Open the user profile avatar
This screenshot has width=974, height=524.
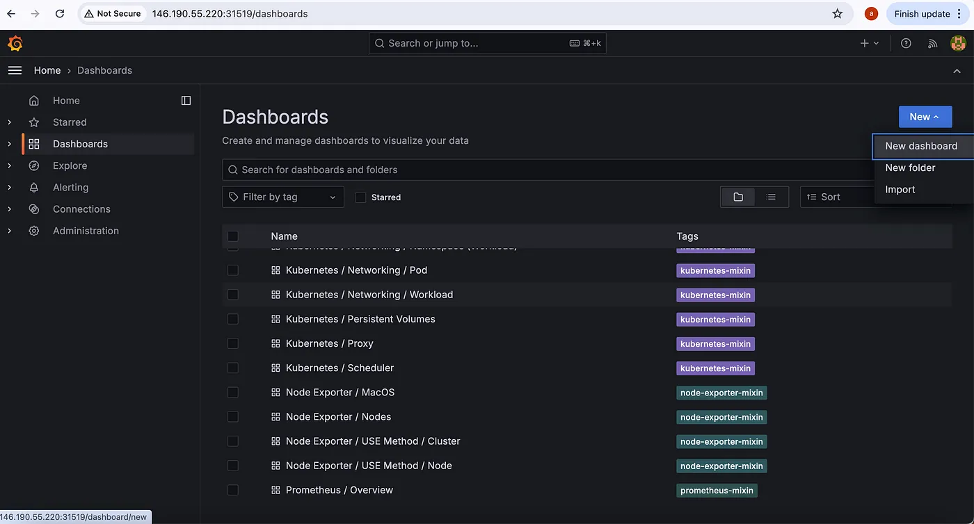(958, 43)
